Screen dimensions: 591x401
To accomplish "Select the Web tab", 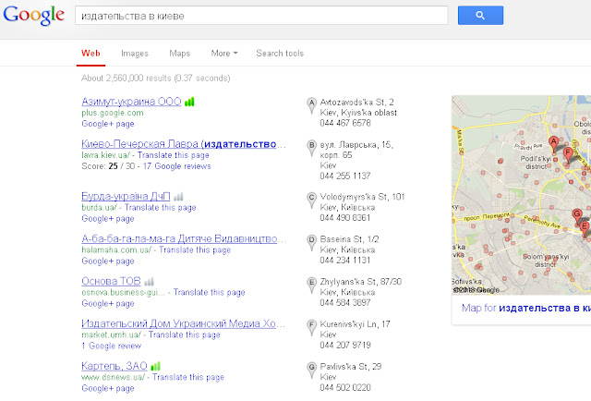I will coord(90,54).
